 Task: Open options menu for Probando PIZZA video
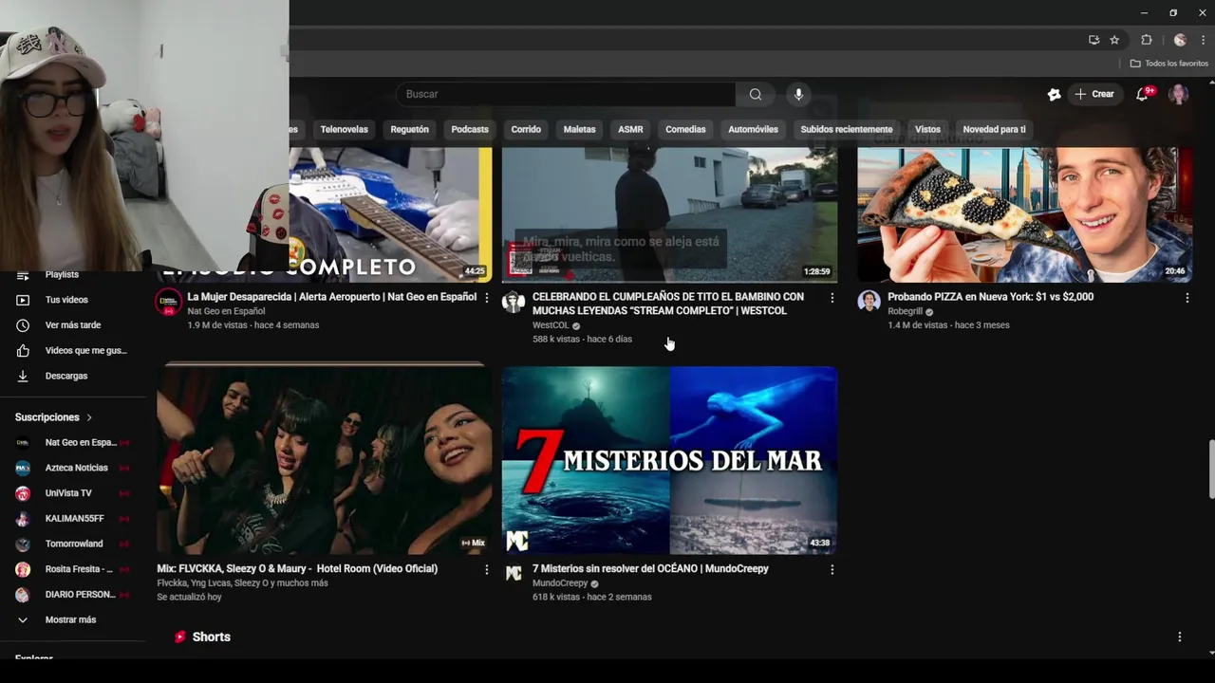click(1187, 298)
